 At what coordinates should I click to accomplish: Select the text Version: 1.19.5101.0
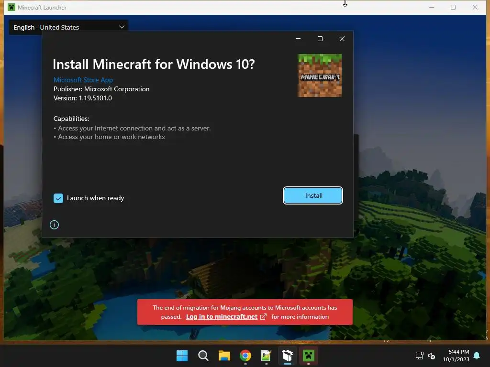[82, 98]
